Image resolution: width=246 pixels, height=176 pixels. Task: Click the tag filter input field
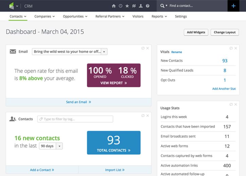click(x=75, y=119)
